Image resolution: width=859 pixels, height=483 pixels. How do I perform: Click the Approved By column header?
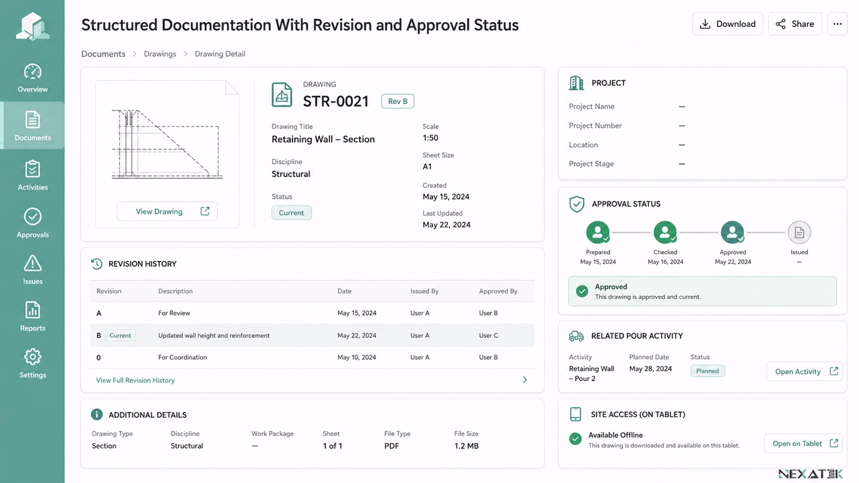[498, 291]
